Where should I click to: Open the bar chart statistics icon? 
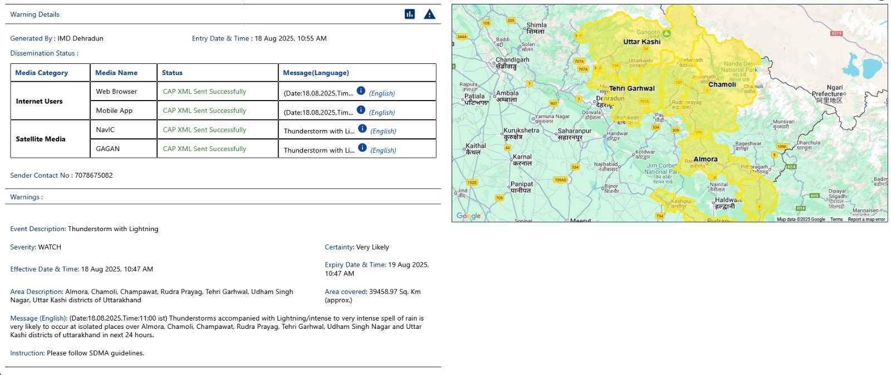coord(410,14)
